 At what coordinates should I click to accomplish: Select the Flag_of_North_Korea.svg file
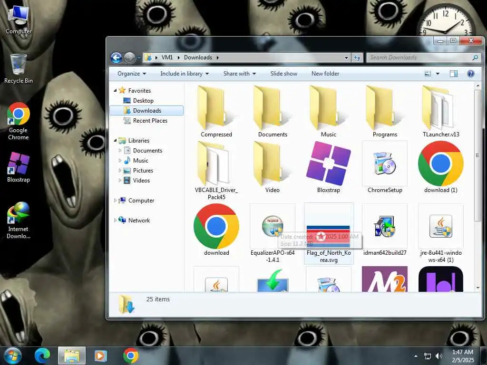[329, 233]
